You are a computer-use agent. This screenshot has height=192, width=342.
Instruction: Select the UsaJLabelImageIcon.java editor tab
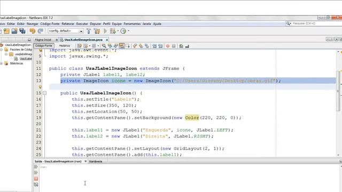tap(83, 40)
